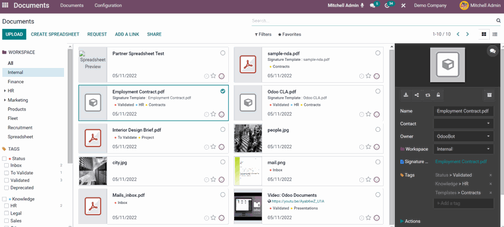Check the Inbox tag checkbox
This screenshot has height=227, width=504.
(6, 166)
